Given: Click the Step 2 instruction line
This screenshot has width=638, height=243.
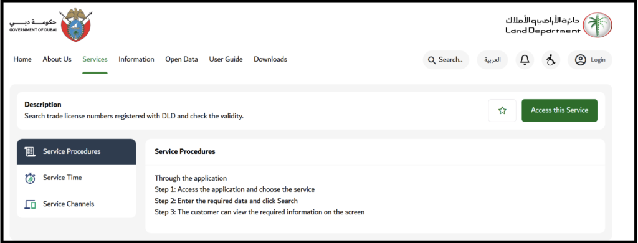Looking at the screenshot, I should pos(226,201).
